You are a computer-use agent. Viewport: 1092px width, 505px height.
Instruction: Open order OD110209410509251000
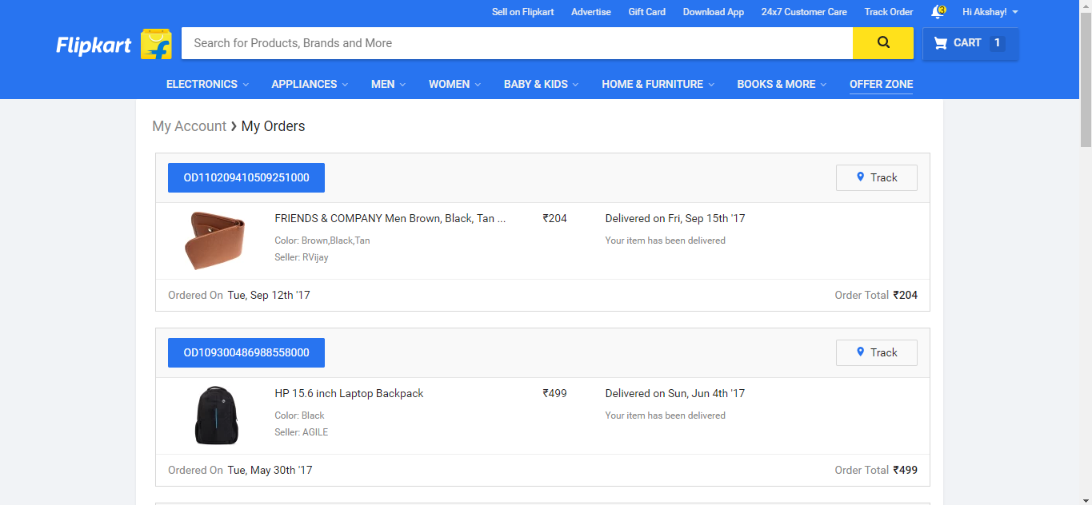(246, 177)
